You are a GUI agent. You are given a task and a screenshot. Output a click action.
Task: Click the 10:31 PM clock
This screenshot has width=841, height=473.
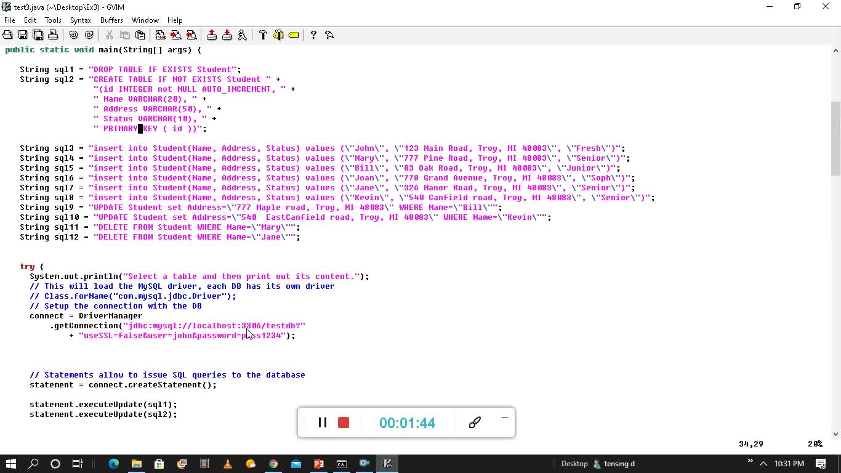(x=789, y=464)
